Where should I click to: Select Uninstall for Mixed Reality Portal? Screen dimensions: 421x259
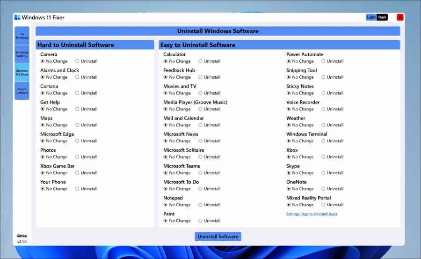point(333,205)
